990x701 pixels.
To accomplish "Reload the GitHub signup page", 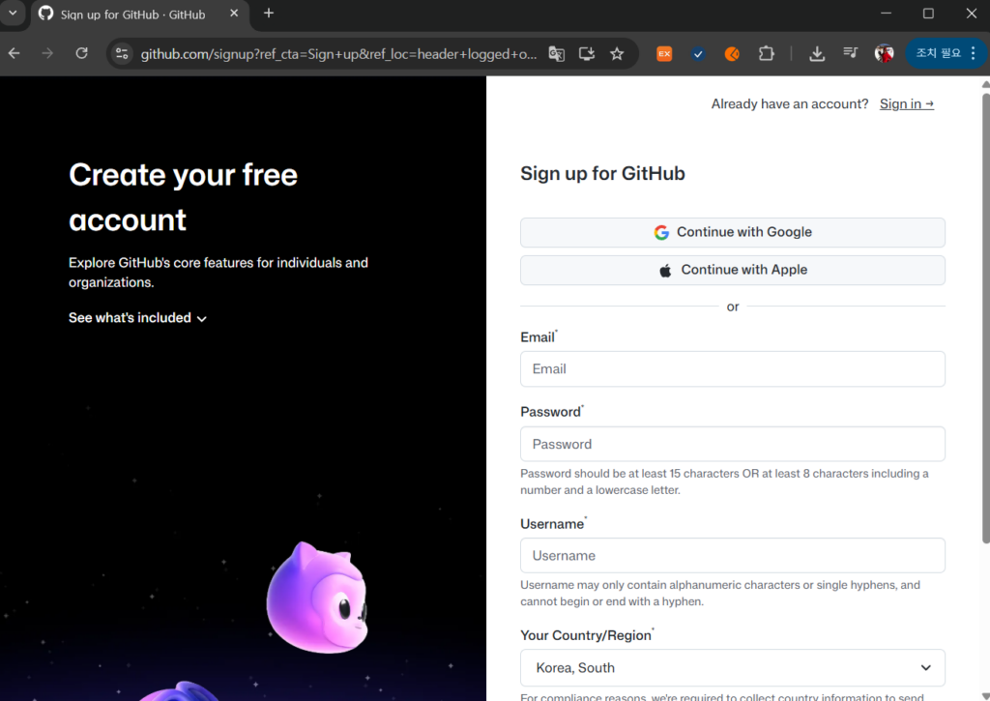I will click(x=82, y=53).
